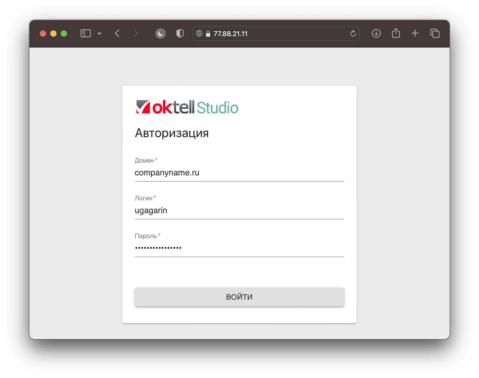Click the Логин label text
The height and width of the screenshot is (378, 479).
(x=145, y=198)
